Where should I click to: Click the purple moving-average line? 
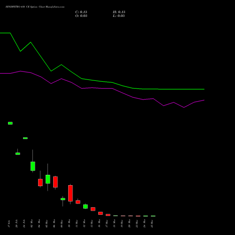(102, 88)
